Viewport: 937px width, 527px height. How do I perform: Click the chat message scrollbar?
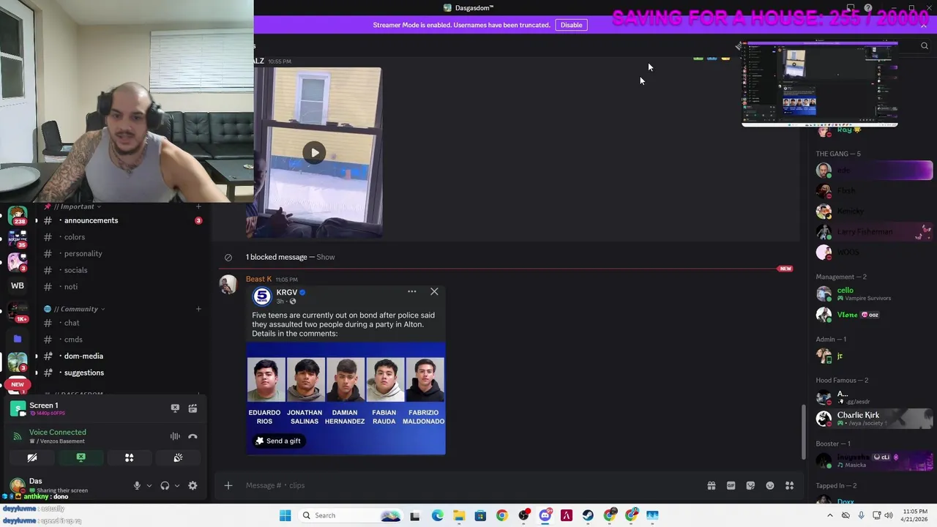pyautogui.click(x=803, y=433)
